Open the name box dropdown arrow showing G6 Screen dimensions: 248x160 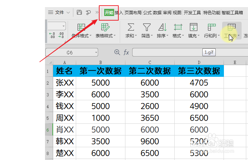(x=96, y=52)
